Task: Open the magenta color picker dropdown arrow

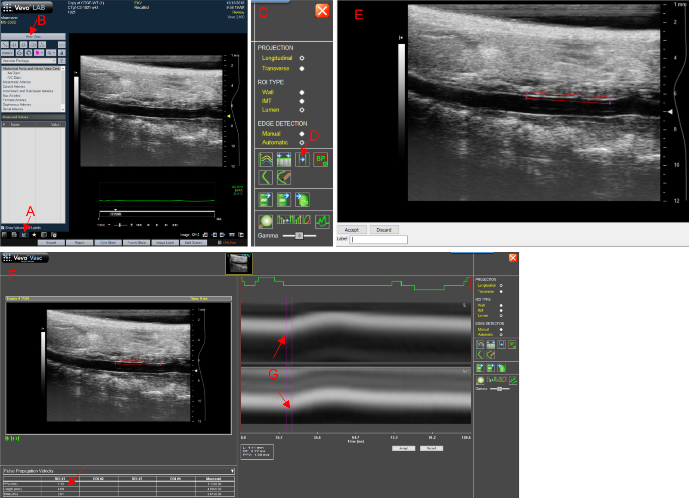Action: (42, 53)
